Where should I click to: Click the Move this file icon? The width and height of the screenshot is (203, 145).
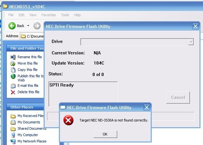13,63
